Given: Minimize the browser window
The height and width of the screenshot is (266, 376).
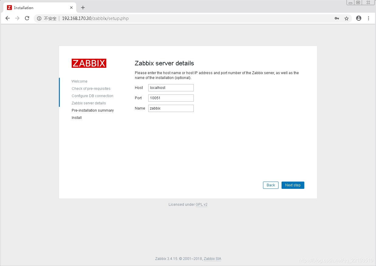Looking at the screenshot, I should [x=350, y=2].
